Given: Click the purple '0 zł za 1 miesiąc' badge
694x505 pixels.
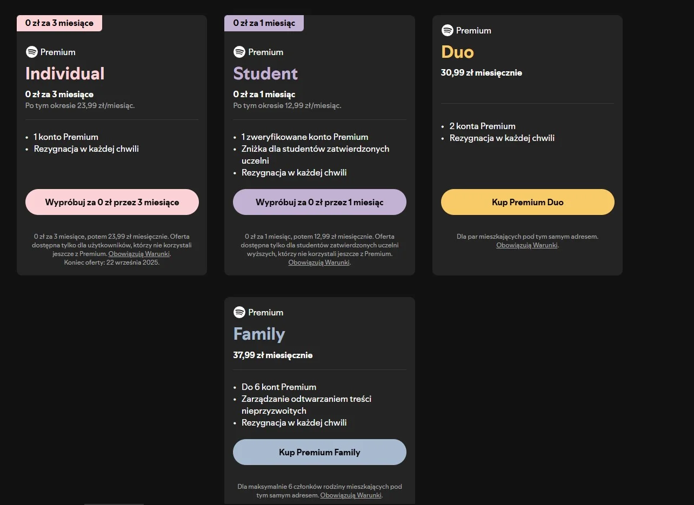Looking at the screenshot, I should [264, 23].
